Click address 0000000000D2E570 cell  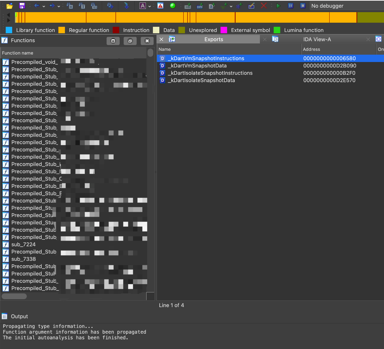[329, 81]
